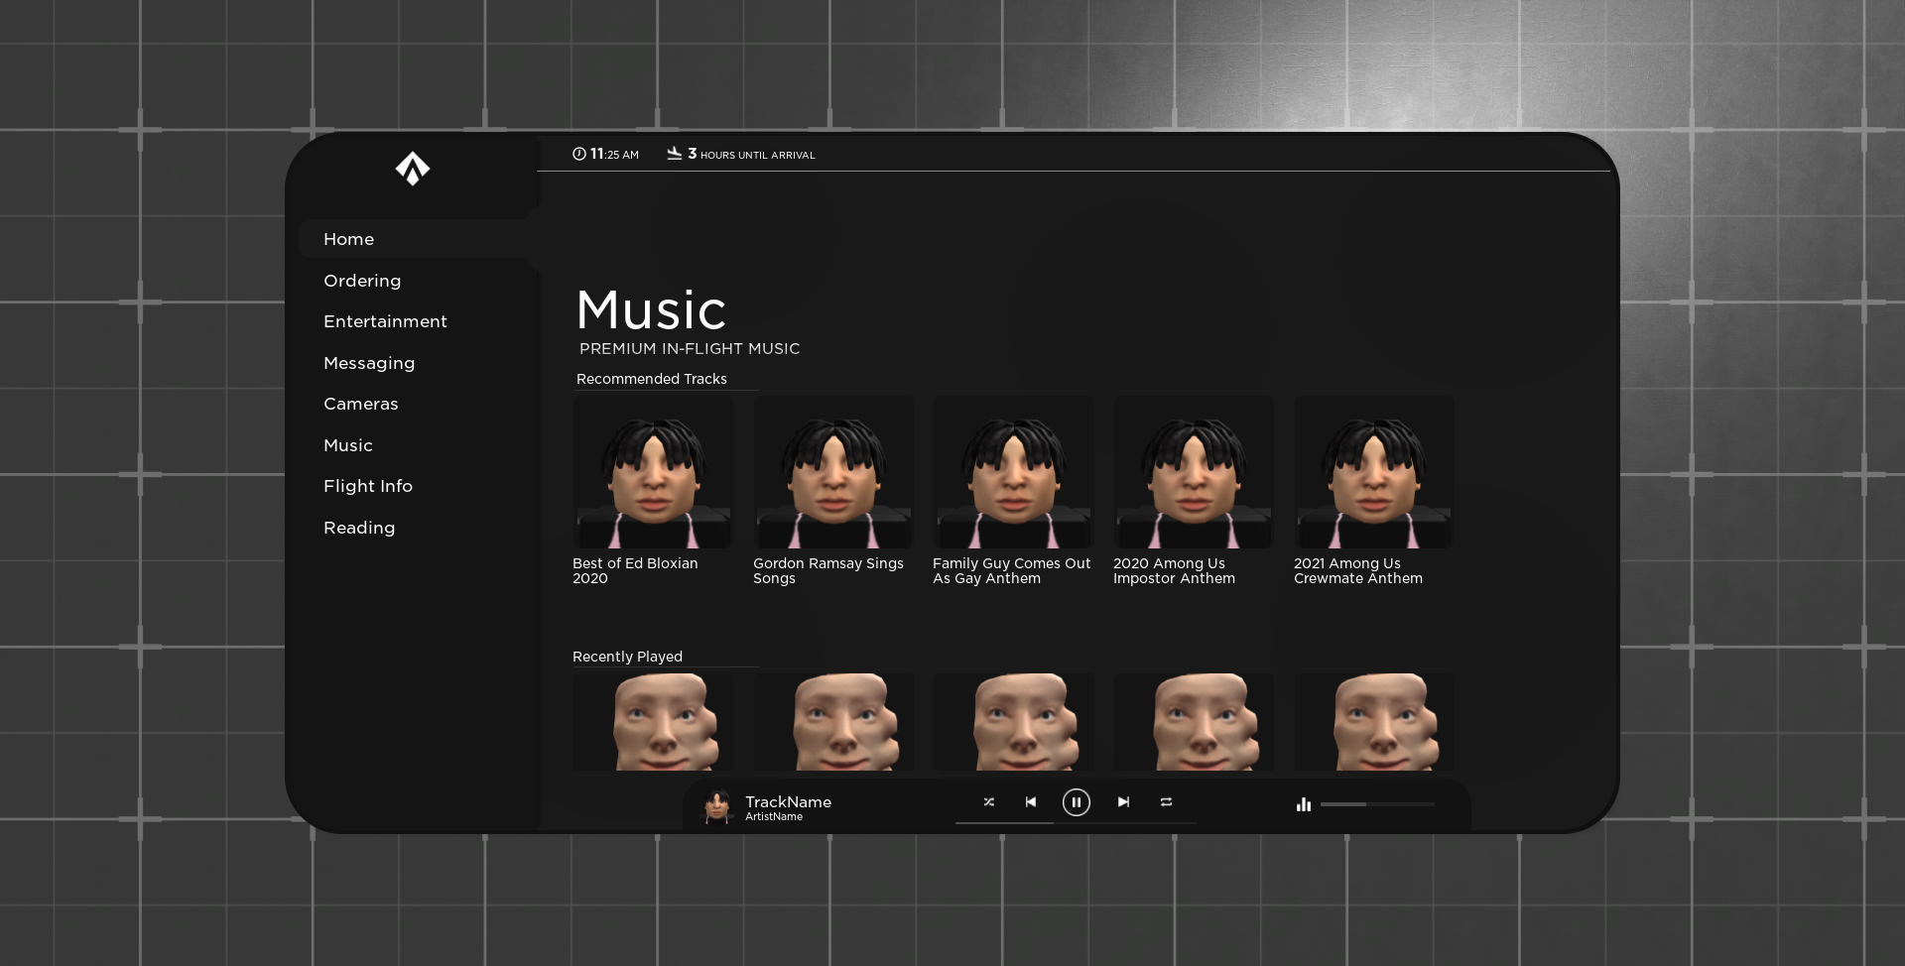This screenshot has width=1905, height=966.
Task: Click the clock icon in status bar
Action: point(579,154)
